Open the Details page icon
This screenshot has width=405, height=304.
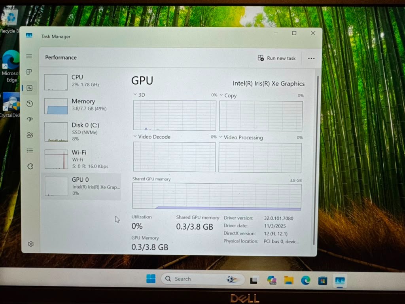point(30,150)
